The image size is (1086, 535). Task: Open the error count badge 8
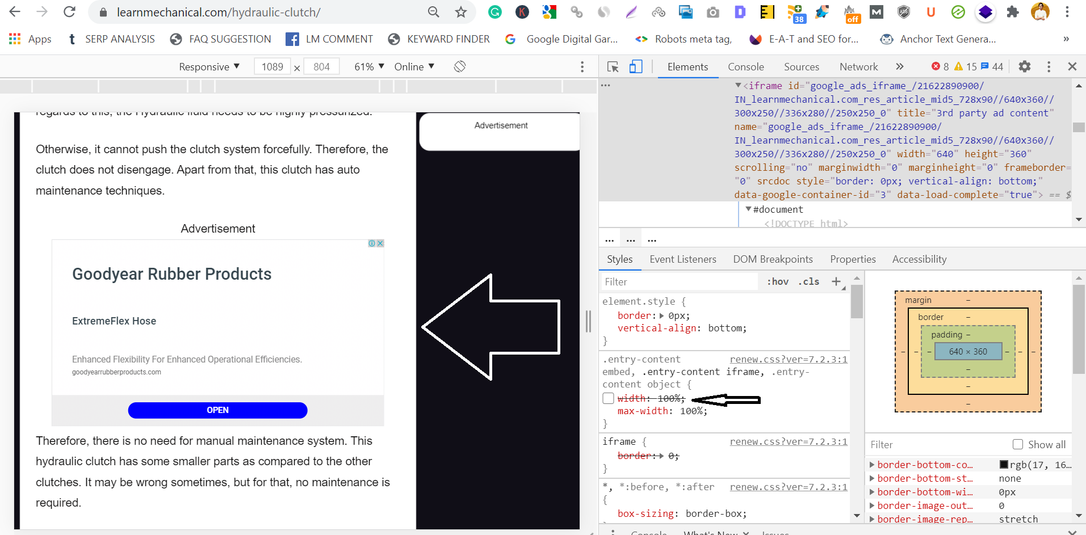(940, 67)
